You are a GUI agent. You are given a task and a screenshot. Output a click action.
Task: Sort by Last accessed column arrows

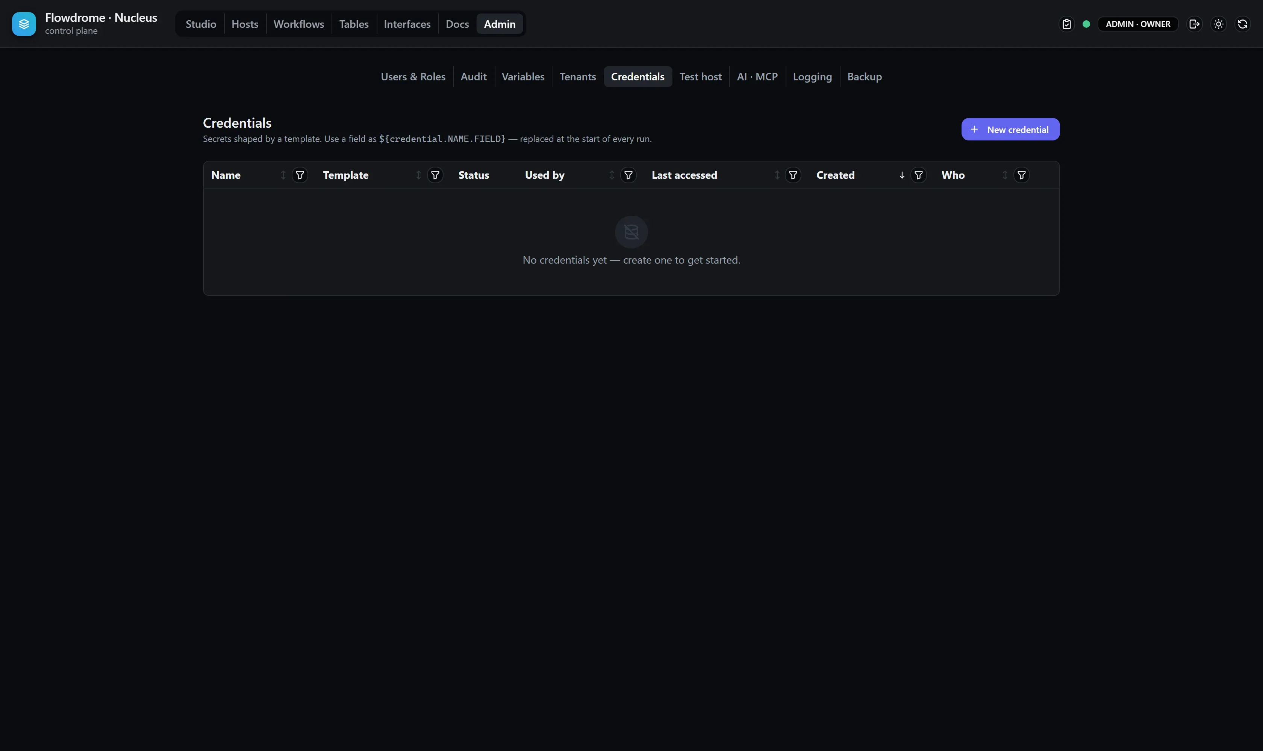pyautogui.click(x=777, y=175)
